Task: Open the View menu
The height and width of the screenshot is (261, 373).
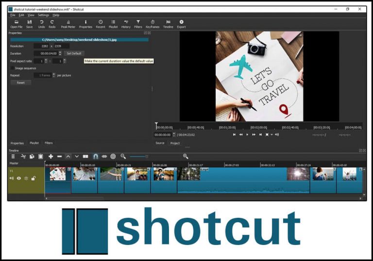Action: 31,15
